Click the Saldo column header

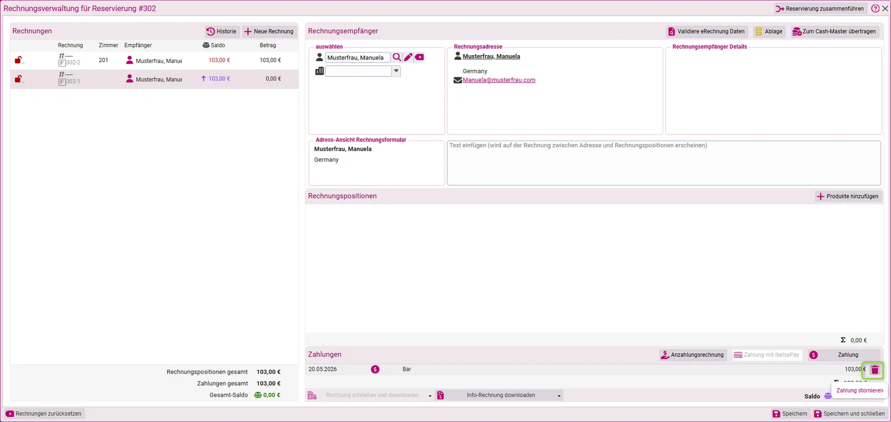click(x=214, y=46)
